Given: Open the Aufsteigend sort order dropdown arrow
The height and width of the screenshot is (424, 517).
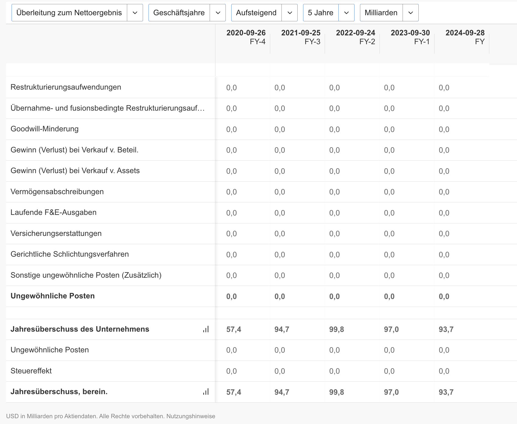Looking at the screenshot, I should (290, 13).
